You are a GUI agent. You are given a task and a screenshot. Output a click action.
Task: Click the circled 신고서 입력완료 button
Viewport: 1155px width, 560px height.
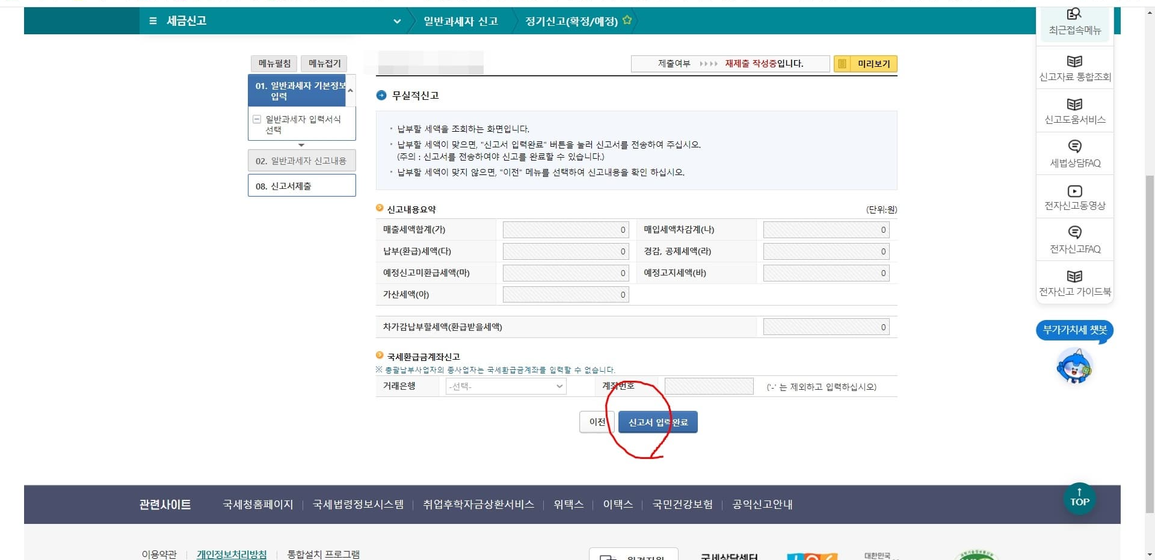[658, 422]
